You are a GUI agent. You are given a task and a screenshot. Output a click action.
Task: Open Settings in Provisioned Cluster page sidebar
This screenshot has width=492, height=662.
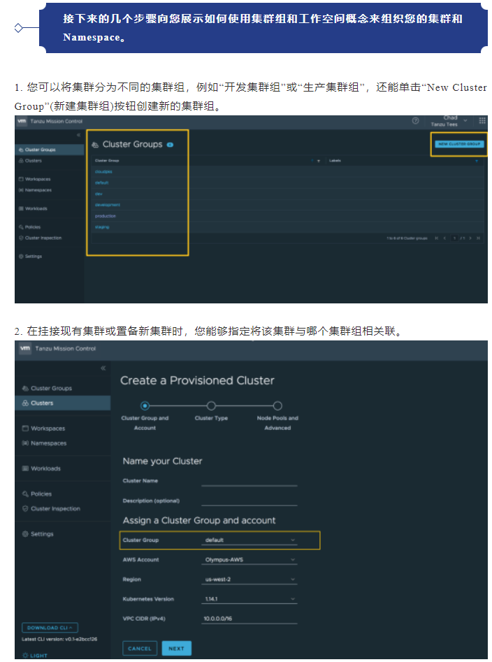pos(38,533)
